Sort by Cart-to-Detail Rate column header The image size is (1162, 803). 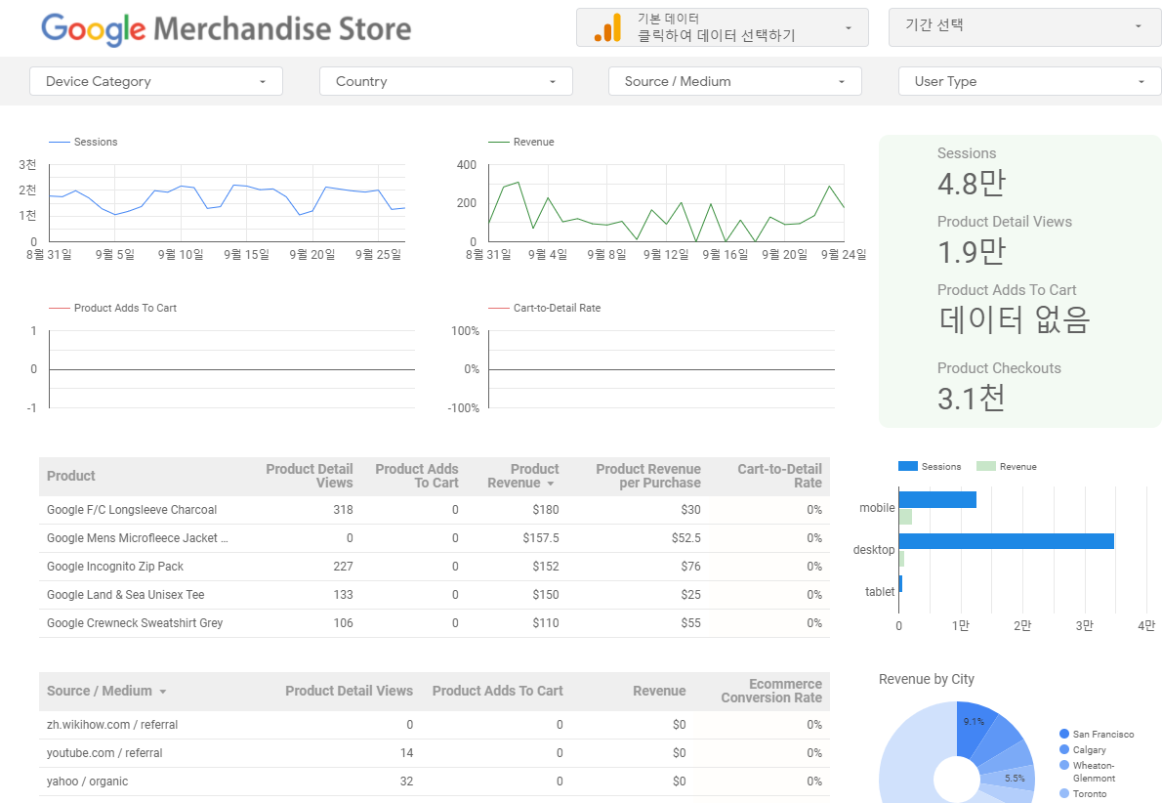click(779, 476)
